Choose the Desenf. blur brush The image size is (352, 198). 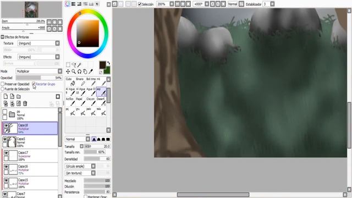(101, 102)
